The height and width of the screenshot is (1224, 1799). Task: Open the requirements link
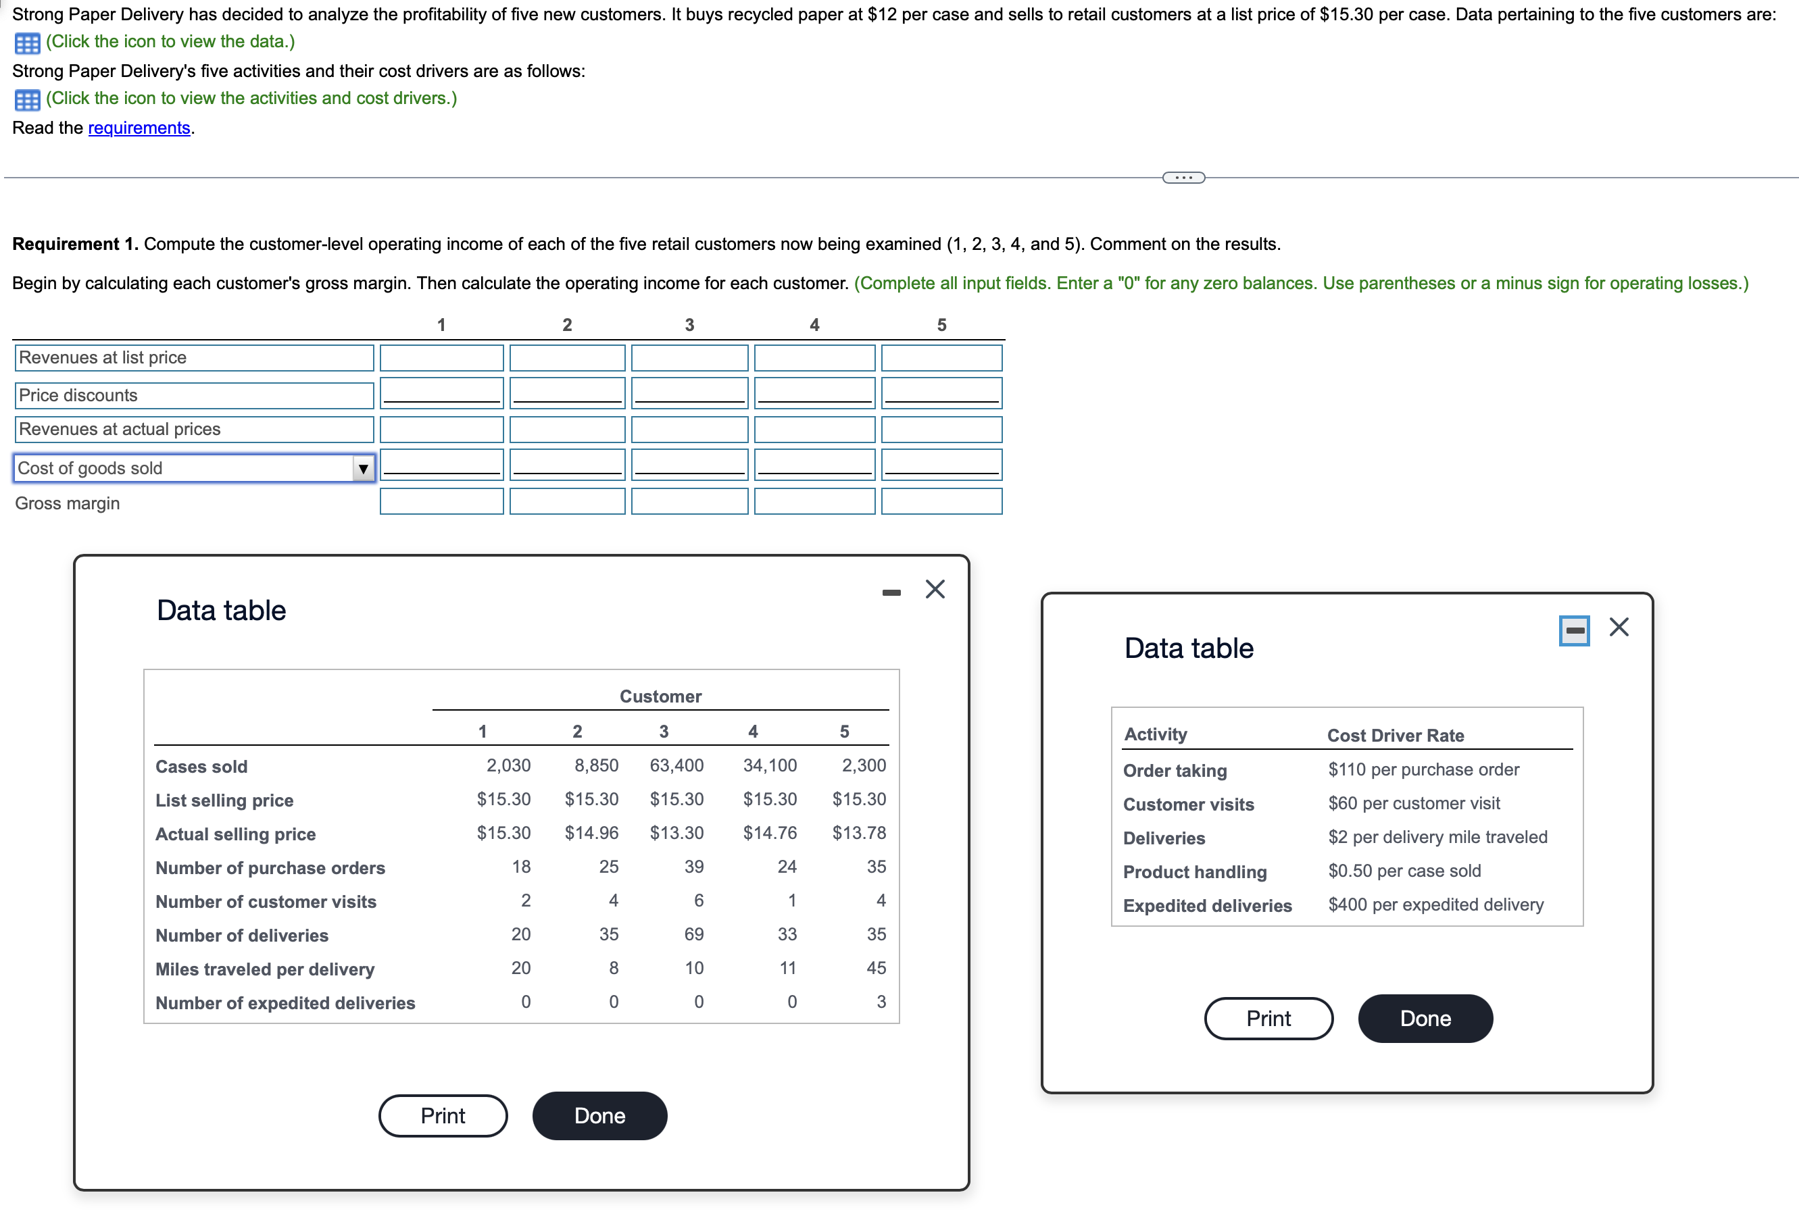(x=139, y=128)
